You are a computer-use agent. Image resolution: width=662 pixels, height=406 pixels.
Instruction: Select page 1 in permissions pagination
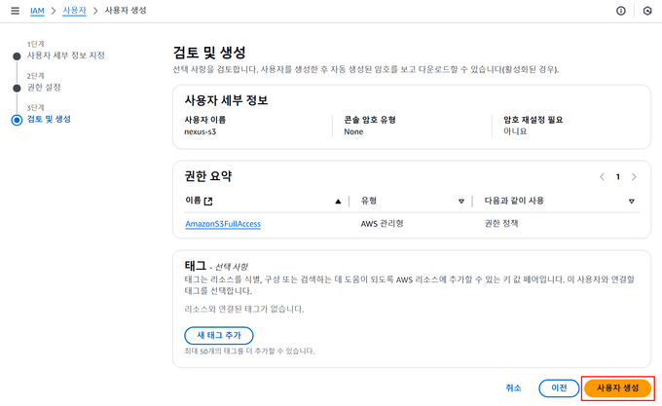[x=617, y=177]
